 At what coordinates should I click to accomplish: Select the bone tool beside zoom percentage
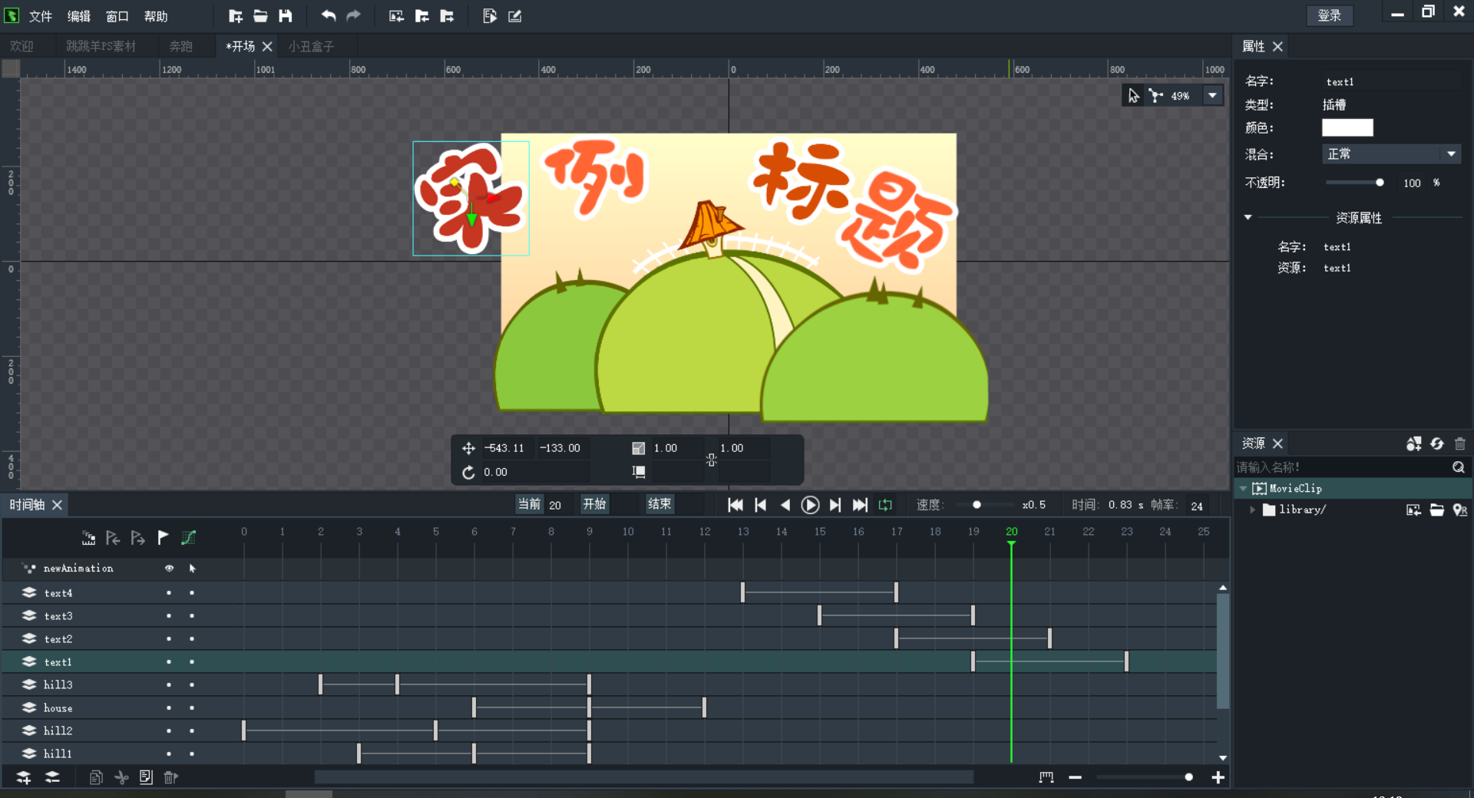[x=1155, y=96]
